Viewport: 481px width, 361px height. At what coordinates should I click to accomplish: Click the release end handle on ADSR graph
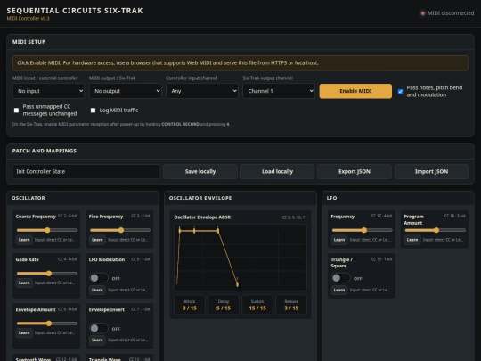click(237, 284)
